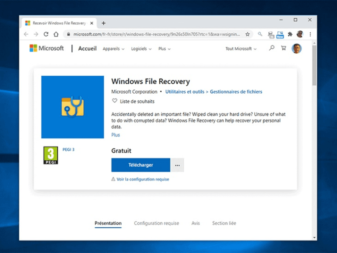
Task: Bookmark this page with the star icon
Action: click(247, 34)
